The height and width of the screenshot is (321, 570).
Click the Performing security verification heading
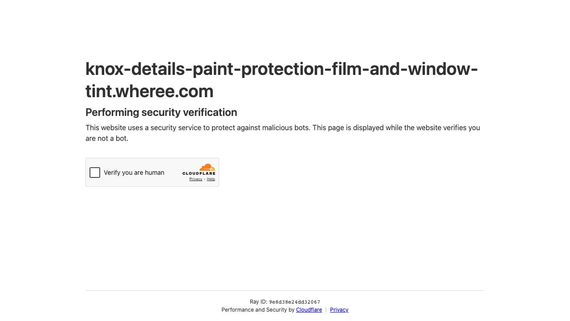pyautogui.click(x=161, y=112)
